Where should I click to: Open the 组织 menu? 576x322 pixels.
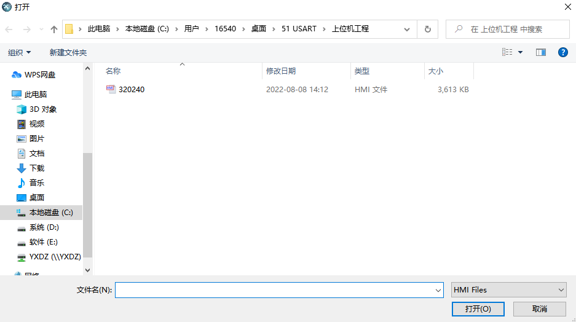(19, 52)
